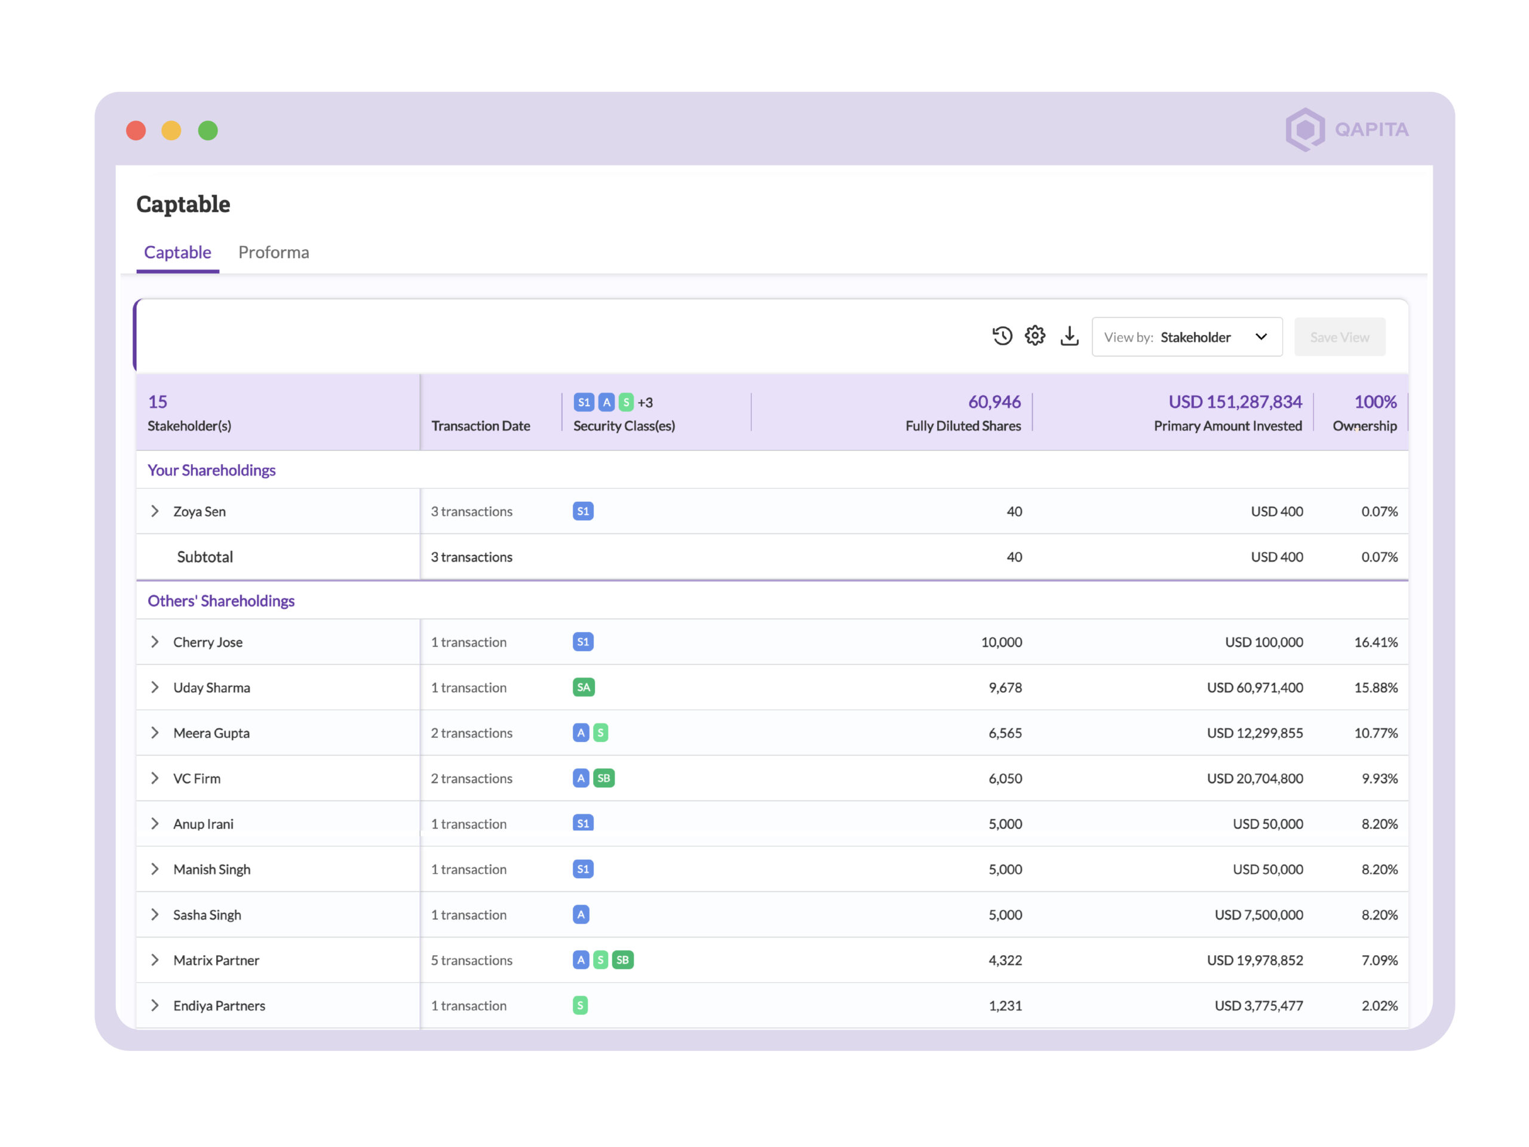Image resolution: width=1529 pixels, height=1147 pixels.
Task: Expand the Endiya Partners row
Action: coord(155,1005)
